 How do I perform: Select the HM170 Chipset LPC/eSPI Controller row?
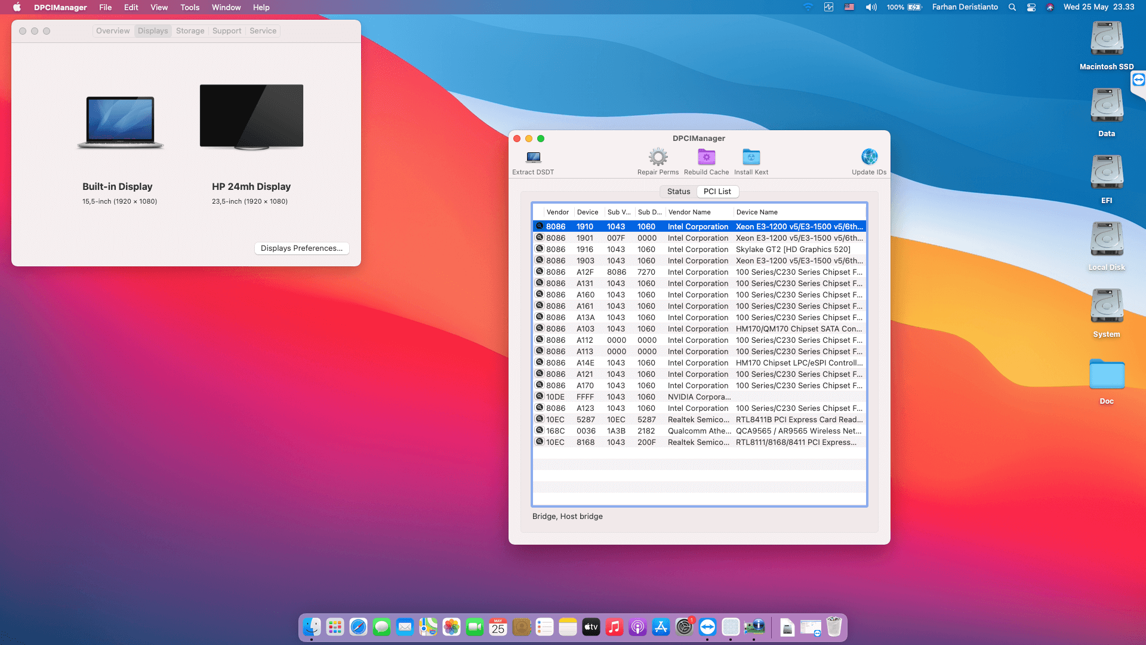pos(700,363)
